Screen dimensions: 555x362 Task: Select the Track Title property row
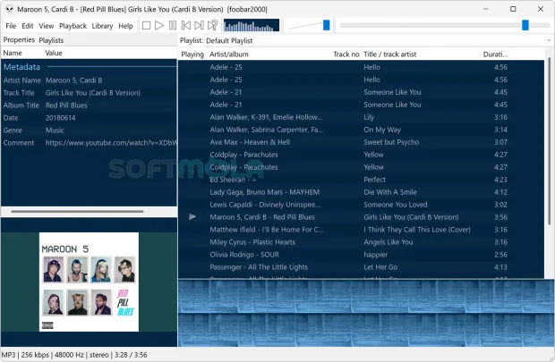point(90,93)
